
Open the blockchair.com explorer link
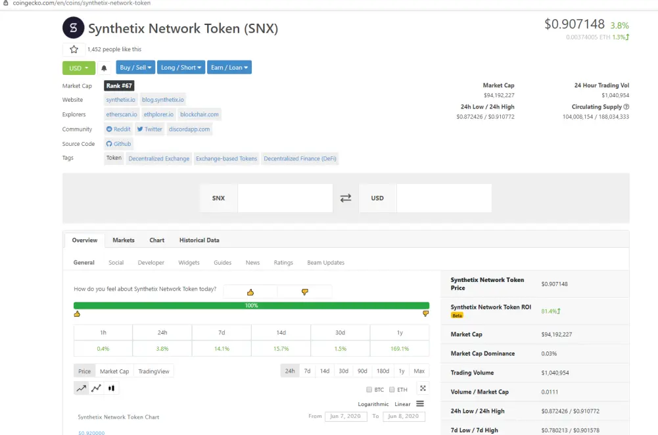199,114
